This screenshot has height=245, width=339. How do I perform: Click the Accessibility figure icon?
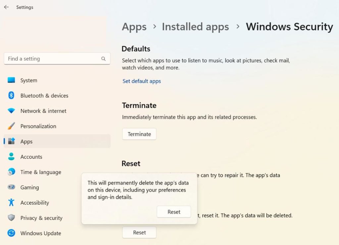[11, 202]
